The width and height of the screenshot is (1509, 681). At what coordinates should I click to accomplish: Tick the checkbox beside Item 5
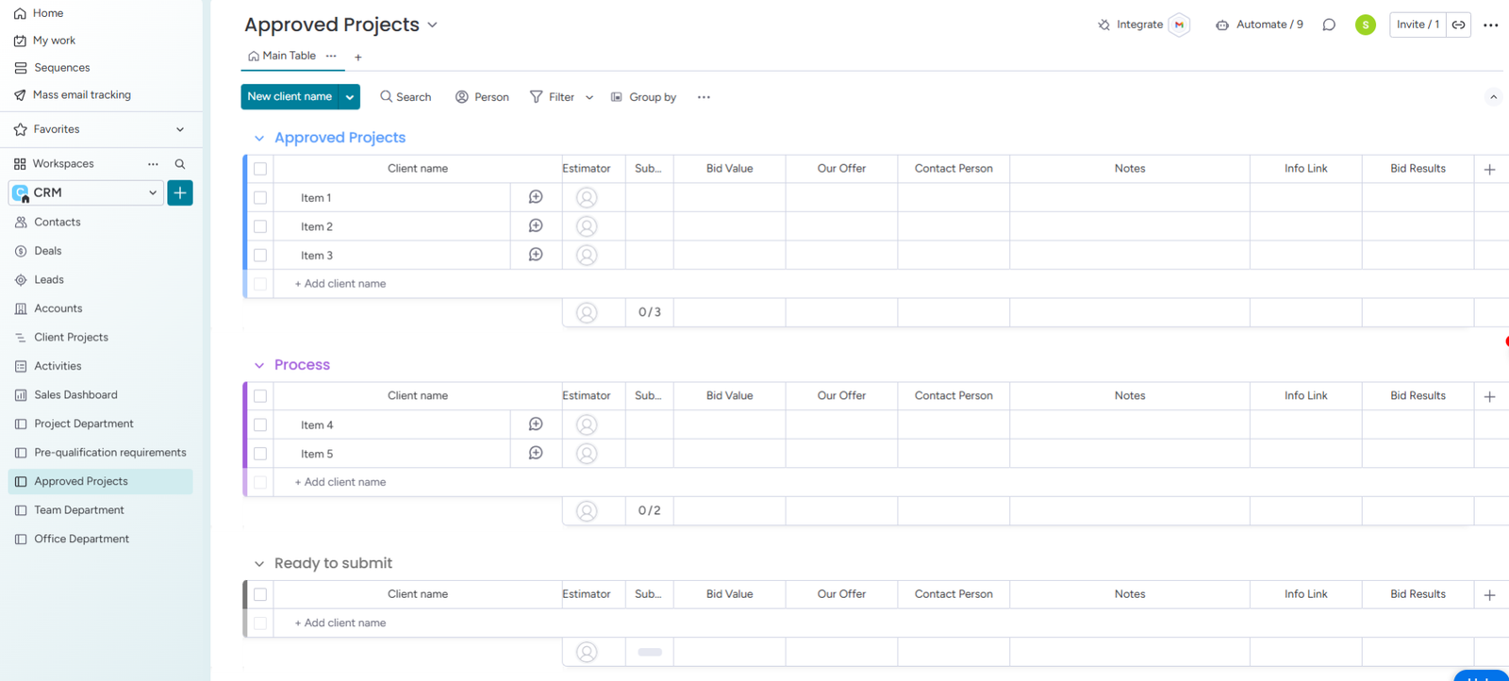pos(260,454)
